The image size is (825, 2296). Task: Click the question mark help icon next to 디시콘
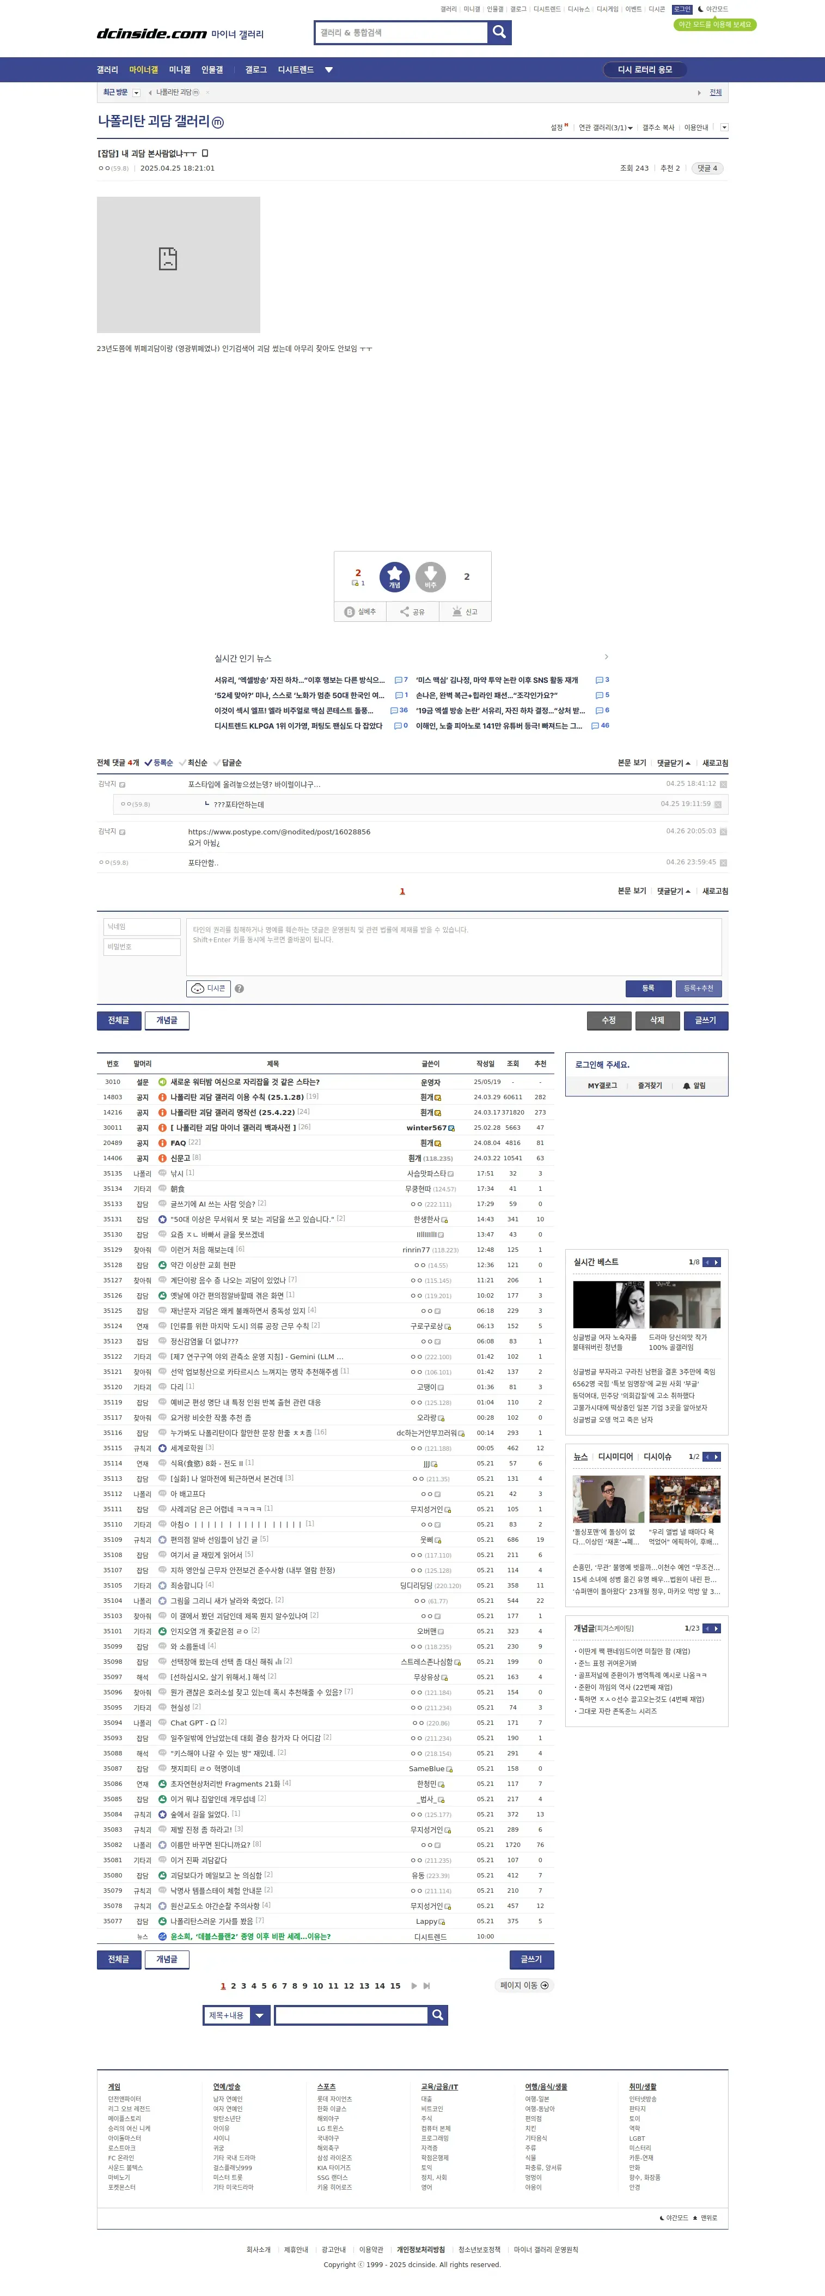239,989
